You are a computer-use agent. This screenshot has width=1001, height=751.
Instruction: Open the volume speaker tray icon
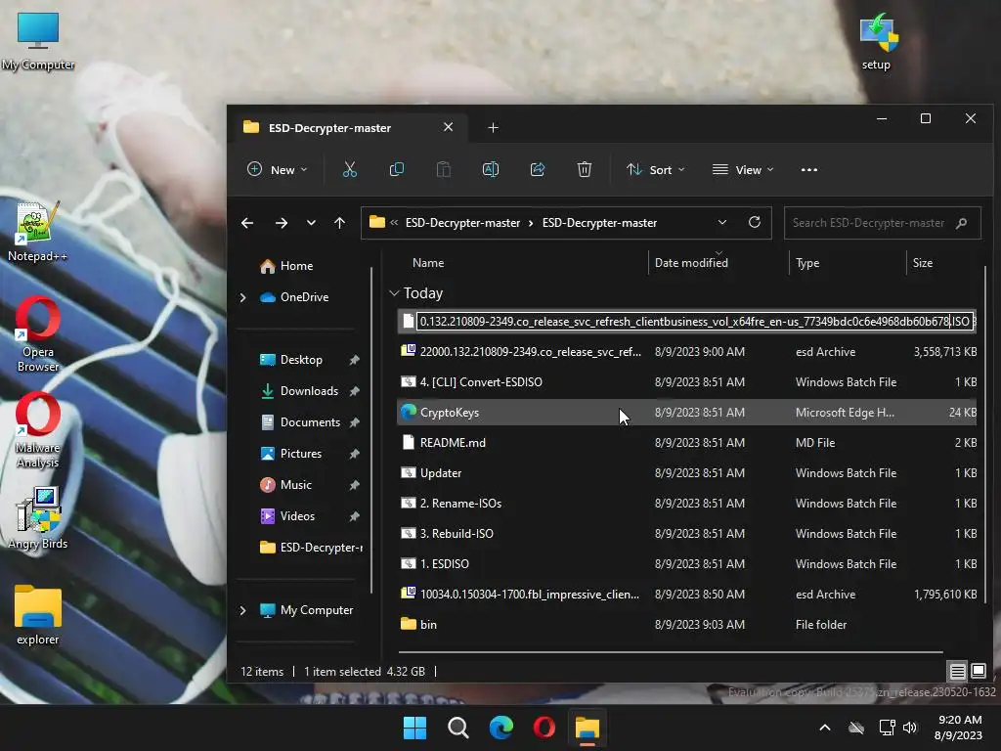tap(910, 728)
